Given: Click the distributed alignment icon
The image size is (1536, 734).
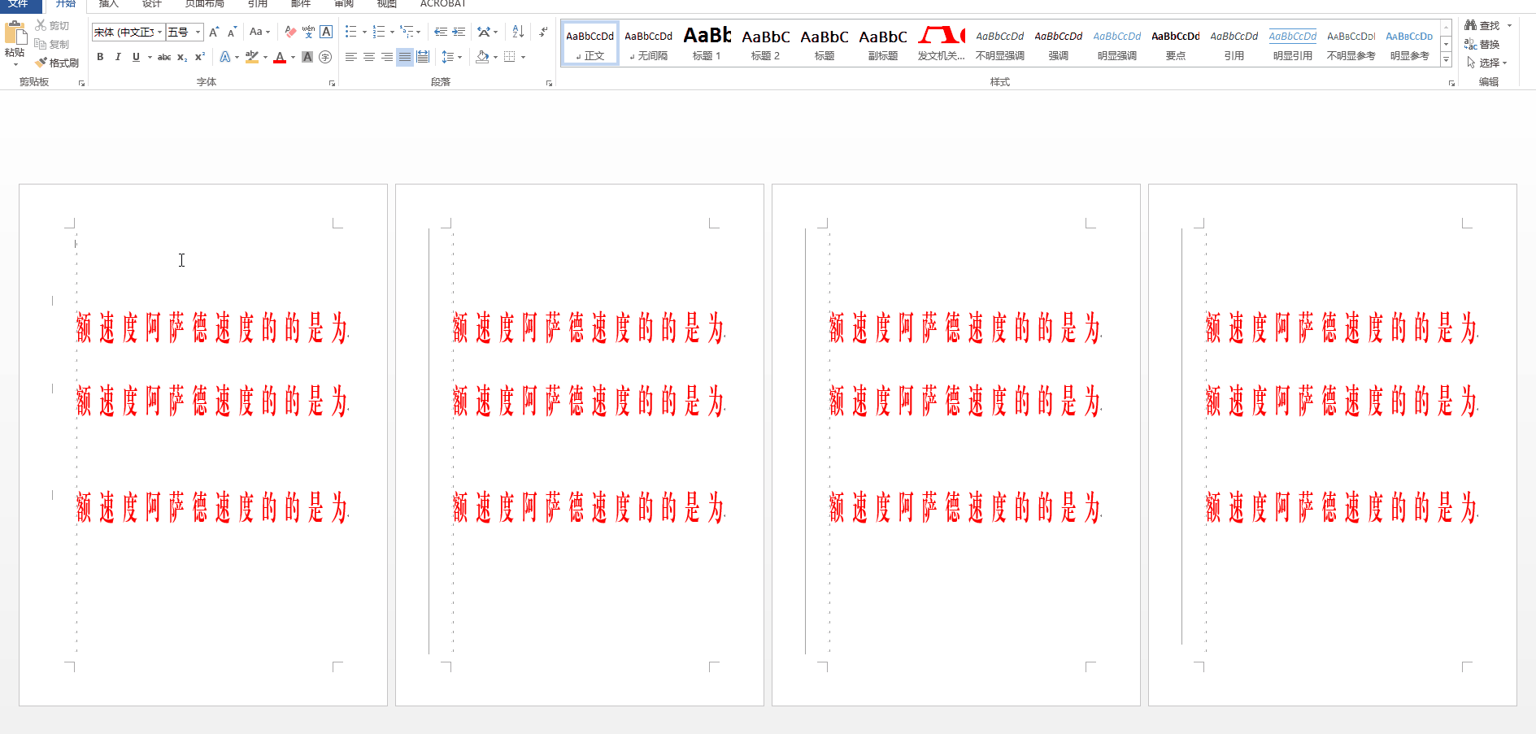Looking at the screenshot, I should 423,57.
